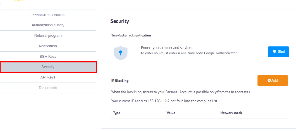296x131 pixels.
Task: Click the Network mask column header
Action: [x=231, y=113]
